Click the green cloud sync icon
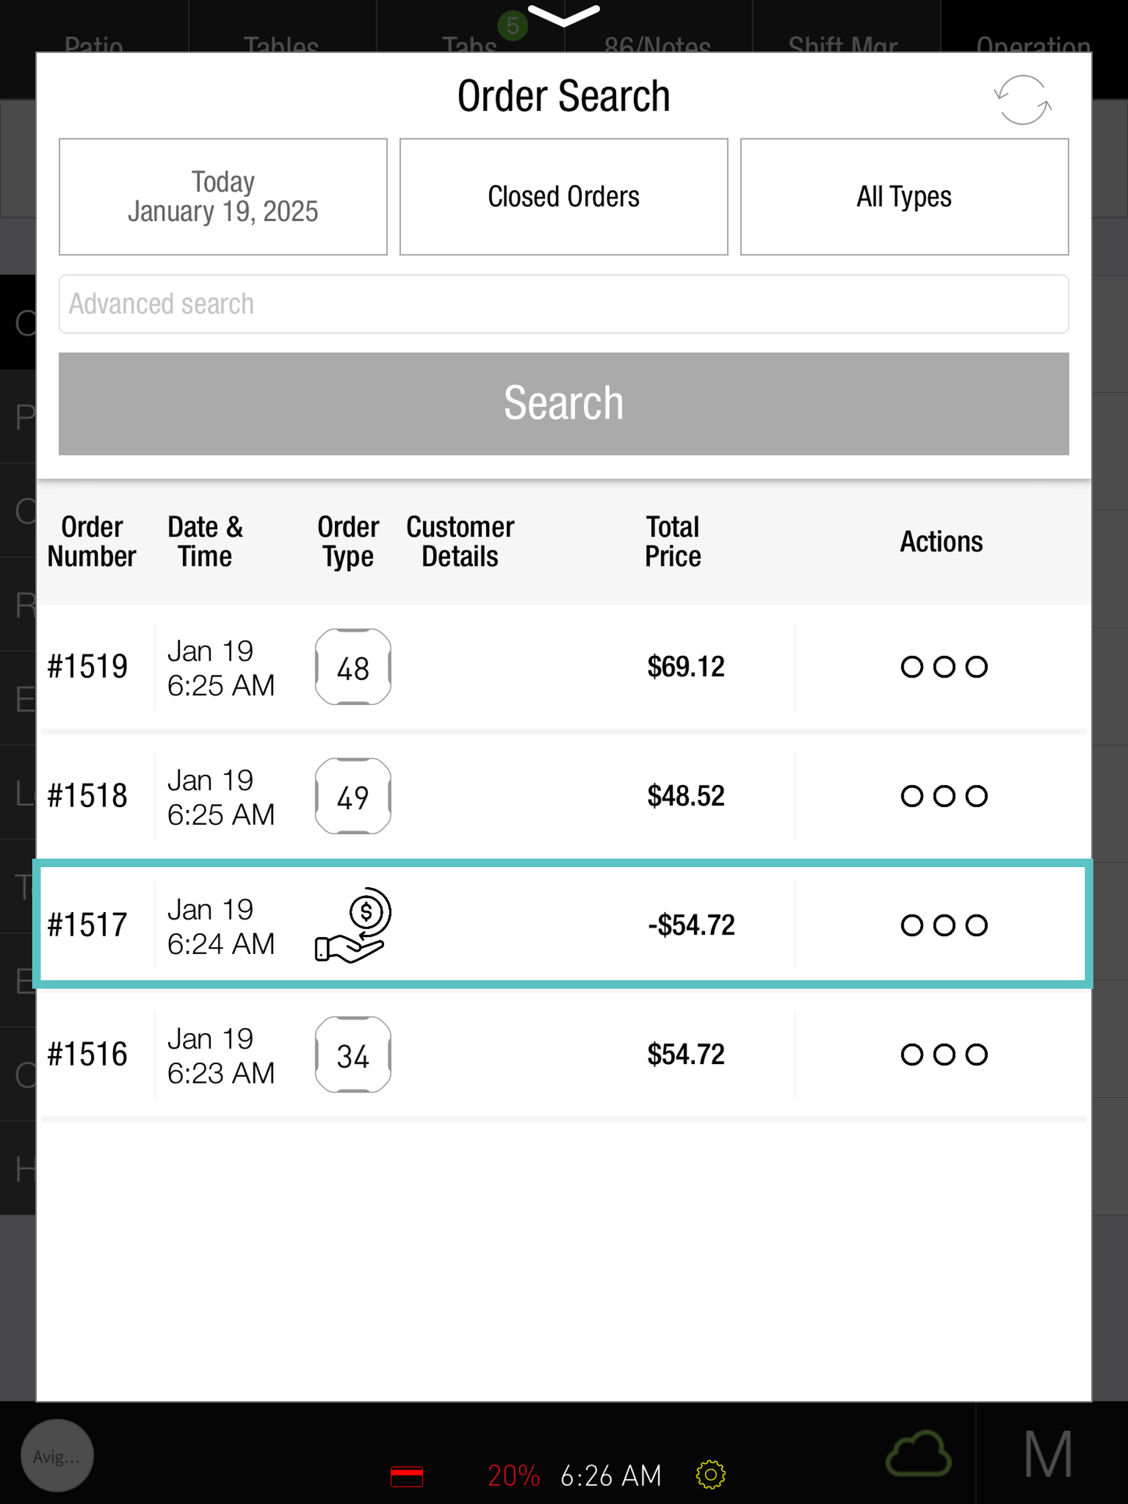Screen dimensions: 1128x1504 pos(918,1454)
